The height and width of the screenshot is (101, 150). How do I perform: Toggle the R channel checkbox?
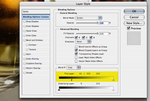tap(76, 37)
